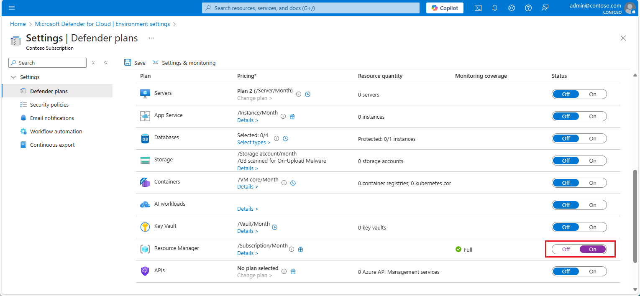
Task: Click the top search resources box
Action: tap(310, 8)
